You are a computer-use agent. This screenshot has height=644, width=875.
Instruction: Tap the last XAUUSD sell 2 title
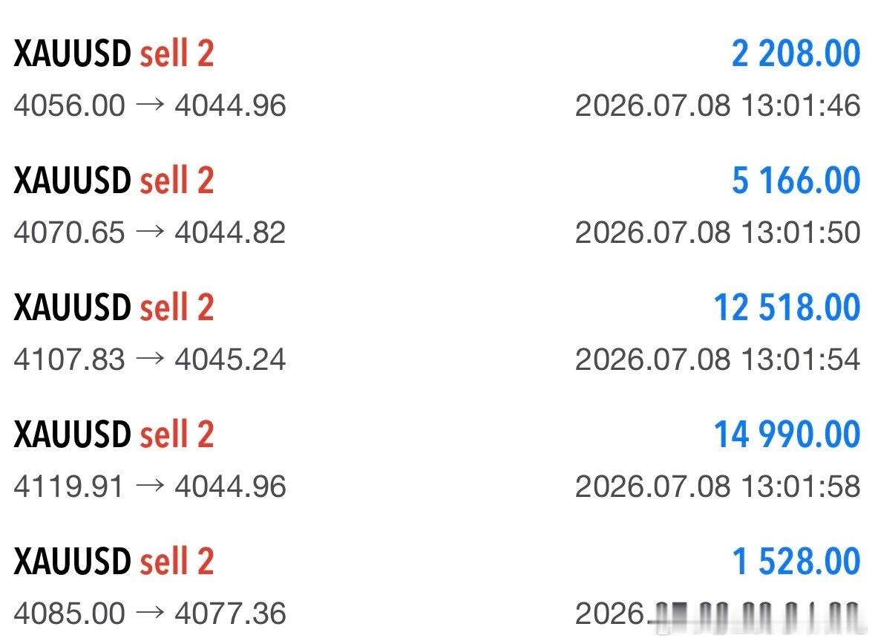pos(114,562)
